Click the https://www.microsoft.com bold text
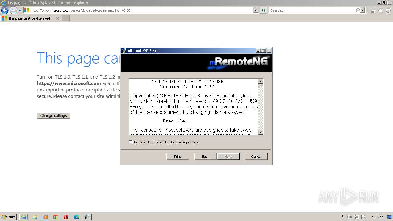This screenshot has width=393, height=221. tap(69, 83)
